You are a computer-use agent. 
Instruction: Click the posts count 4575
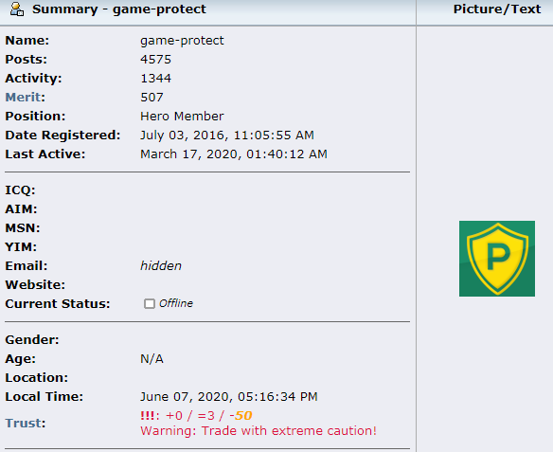155,60
